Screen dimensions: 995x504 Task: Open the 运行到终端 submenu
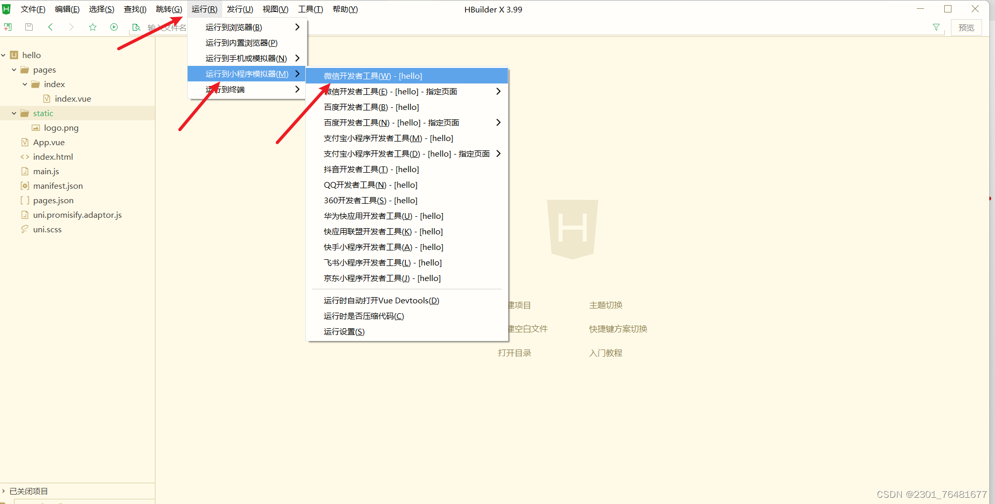(x=247, y=89)
